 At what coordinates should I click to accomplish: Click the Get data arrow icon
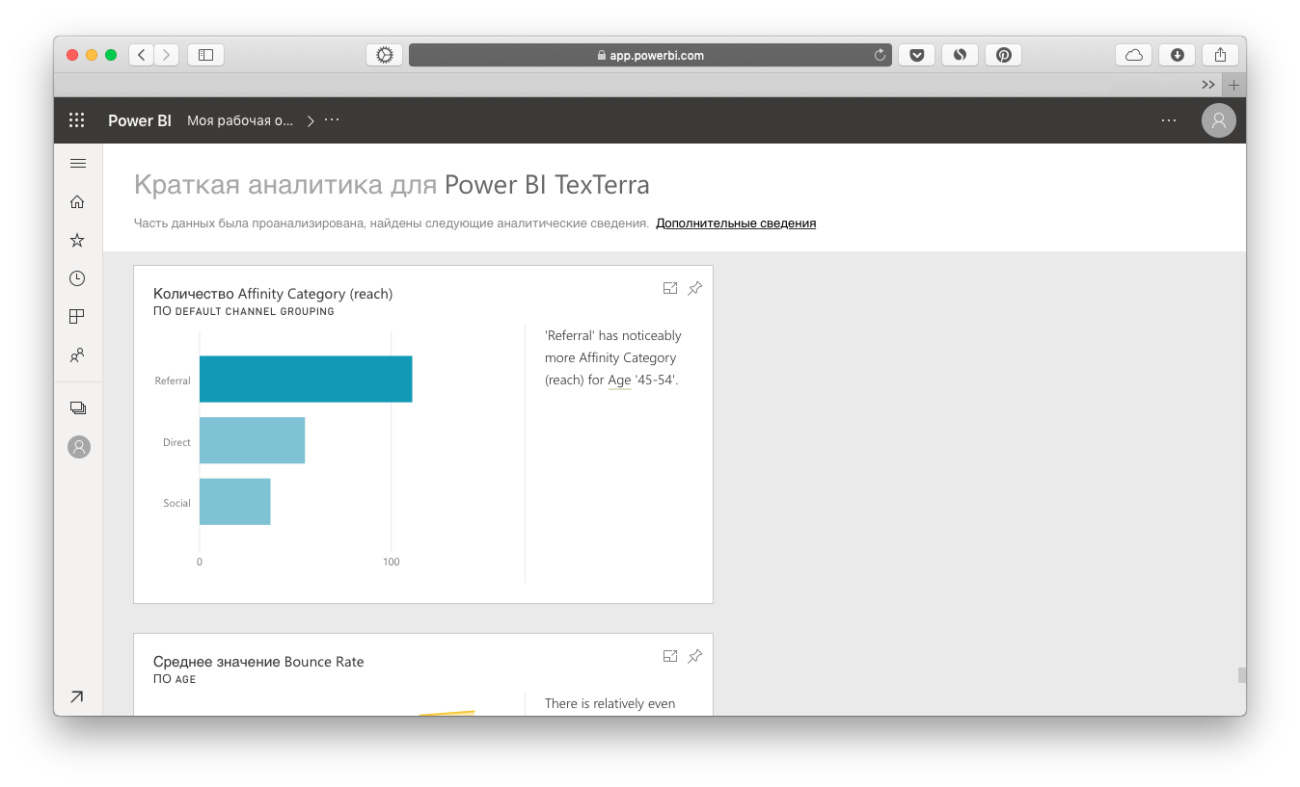click(x=77, y=696)
